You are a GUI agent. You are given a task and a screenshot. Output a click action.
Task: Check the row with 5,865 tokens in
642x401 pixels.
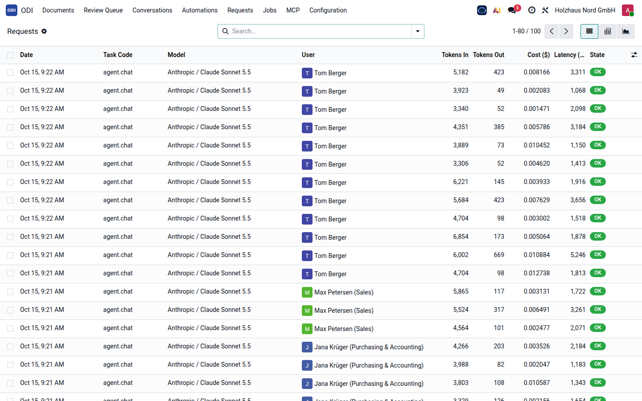pyautogui.click(x=10, y=292)
